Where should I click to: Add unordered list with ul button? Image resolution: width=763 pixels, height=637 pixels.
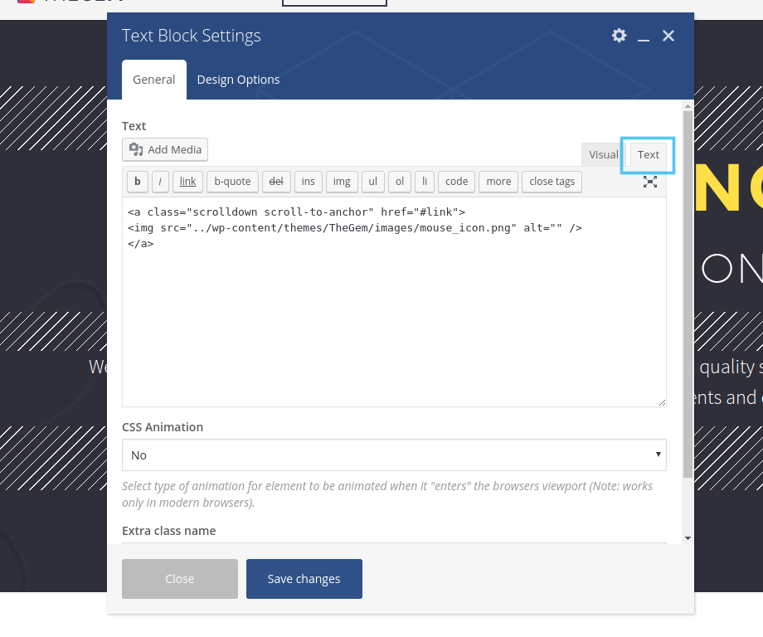coord(372,182)
